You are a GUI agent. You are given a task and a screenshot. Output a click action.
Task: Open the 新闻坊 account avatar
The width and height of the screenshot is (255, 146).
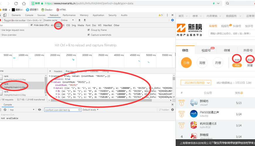click(194, 102)
